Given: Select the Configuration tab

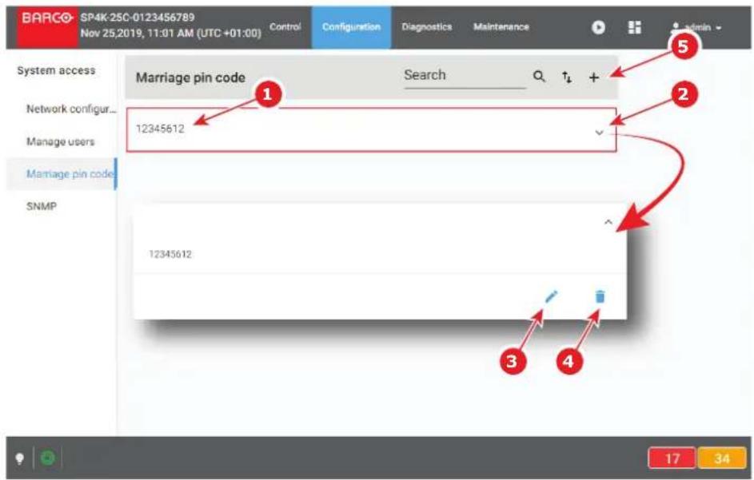Looking at the screenshot, I should [x=351, y=27].
